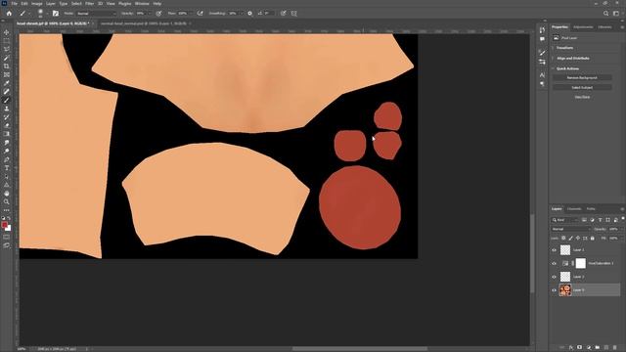Image resolution: width=626 pixels, height=352 pixels.
Task: Switch to the Adjustments tab
Action: coord(583,27)
